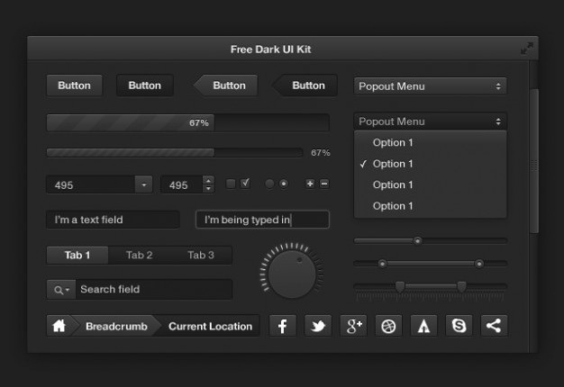The image size is (564, 387).
Task: Switch to Tab 2
Action: (x=140, y=255)
